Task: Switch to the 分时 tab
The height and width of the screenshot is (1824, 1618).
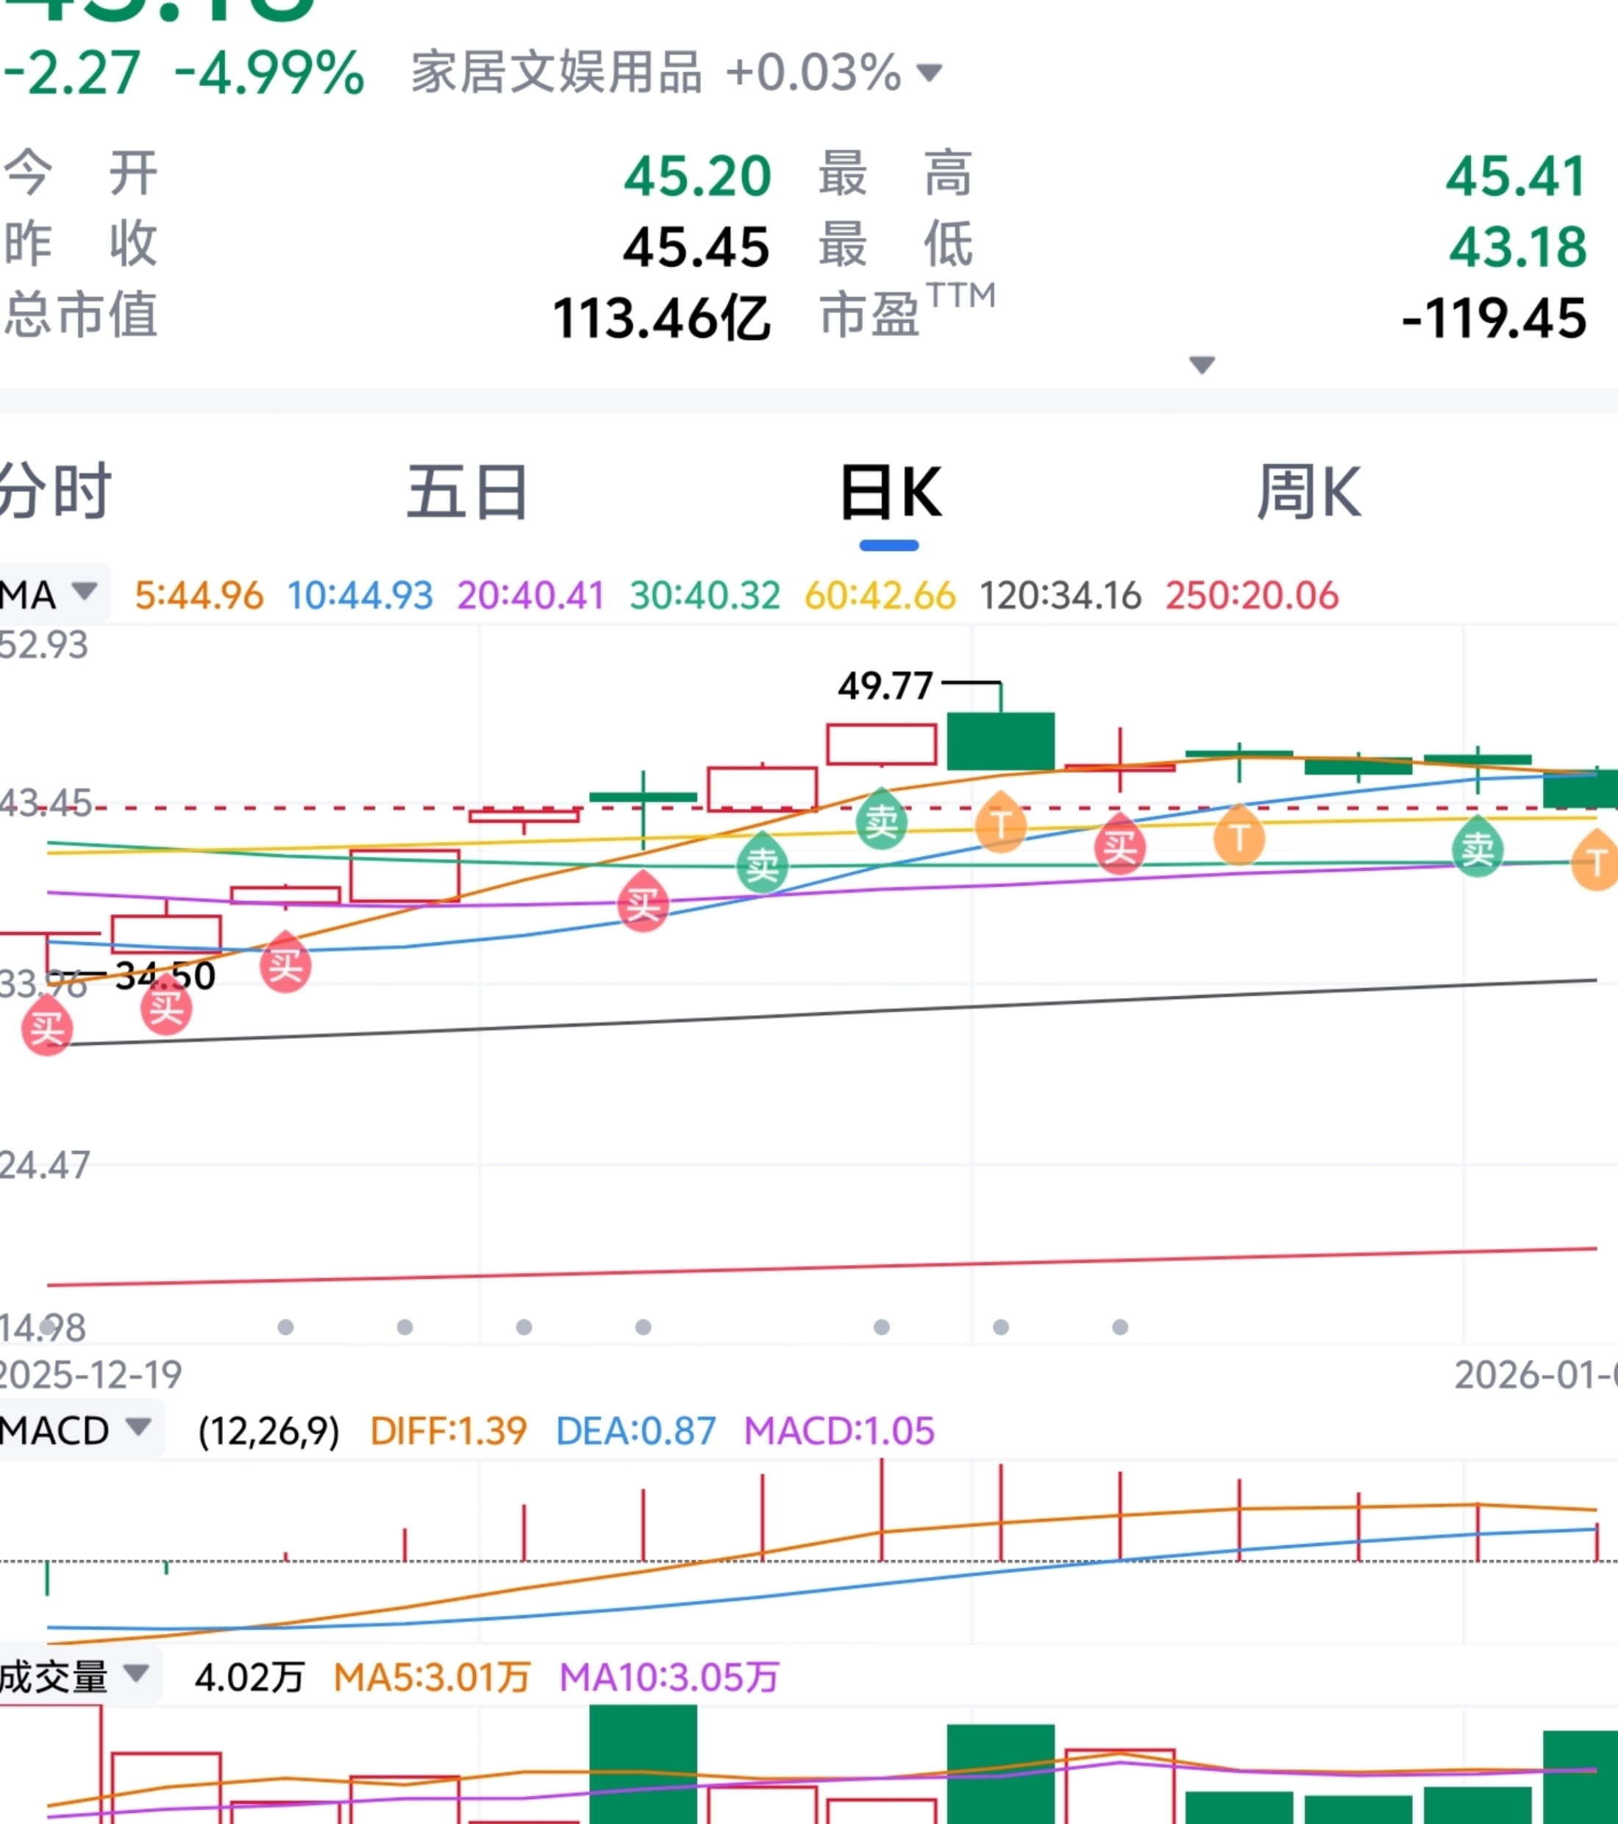Action: (54, 491)
